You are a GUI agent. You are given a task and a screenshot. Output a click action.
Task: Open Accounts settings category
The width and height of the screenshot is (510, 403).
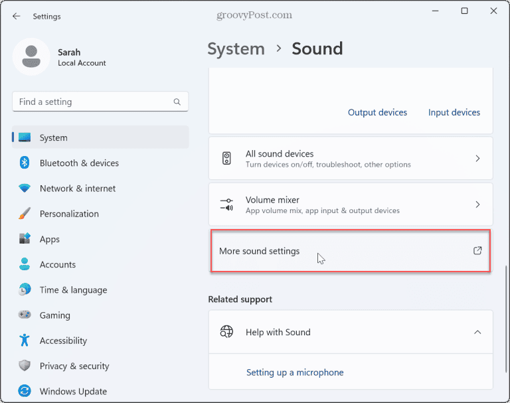pos(58,265)
